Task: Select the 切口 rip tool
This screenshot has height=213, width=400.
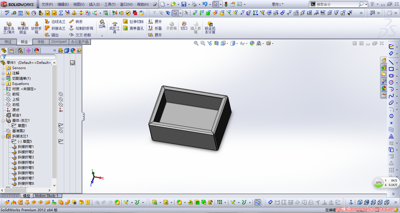Action: coord(184,26)
